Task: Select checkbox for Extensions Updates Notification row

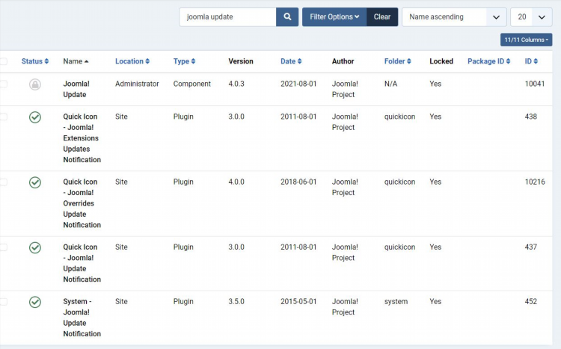Action: [x=3, y=117]
